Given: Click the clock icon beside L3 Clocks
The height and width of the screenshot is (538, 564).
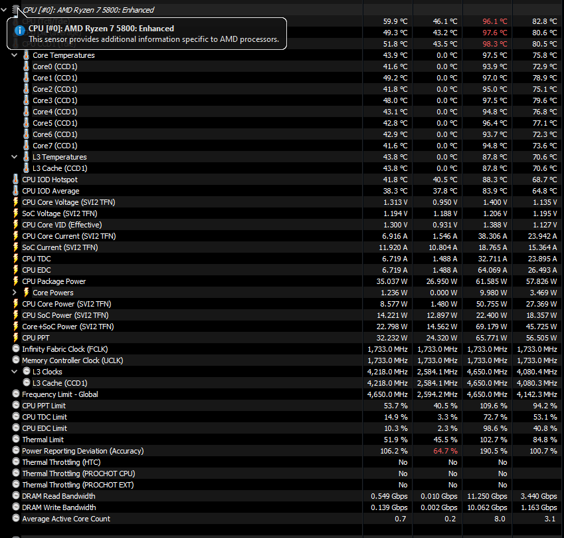Looking at the screenshot, I should (27, 371).
